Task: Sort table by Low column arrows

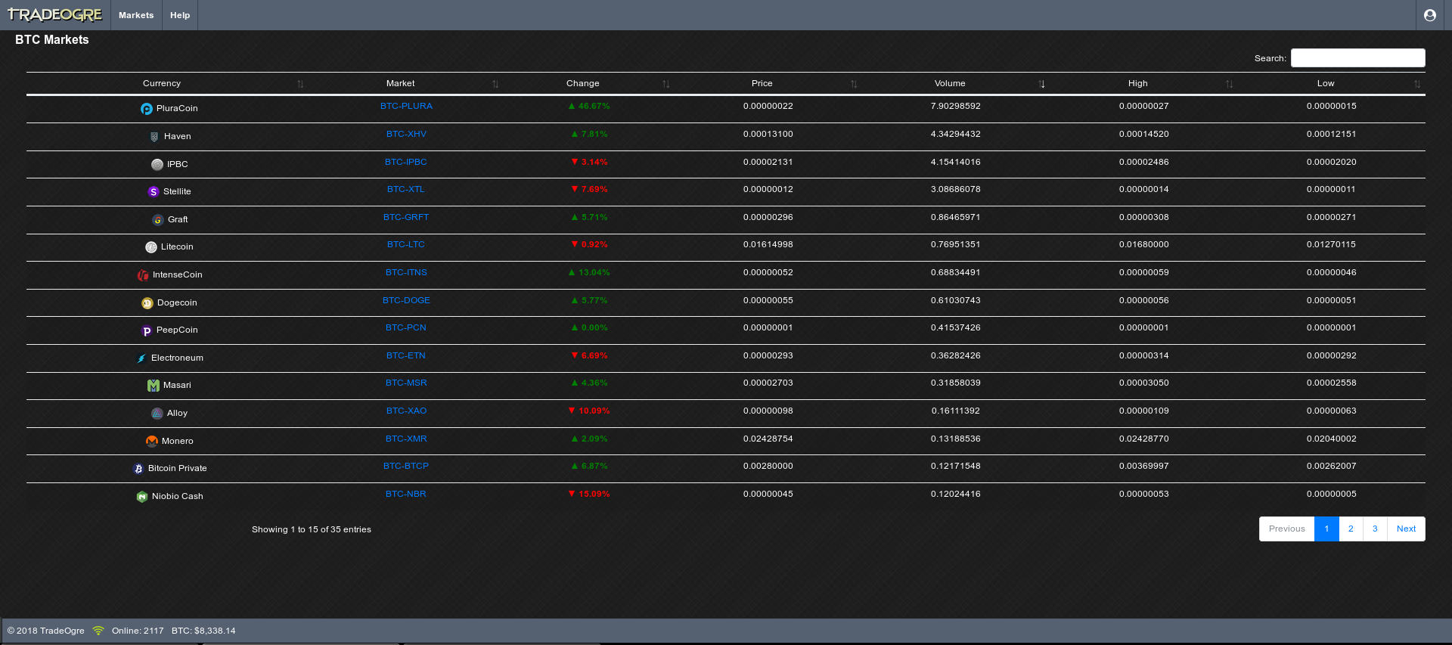Action: (x=1417, y=84)
